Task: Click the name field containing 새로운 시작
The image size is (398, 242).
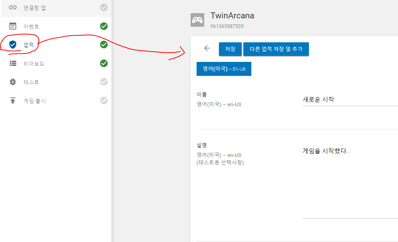Action: [x=350, y=99]
